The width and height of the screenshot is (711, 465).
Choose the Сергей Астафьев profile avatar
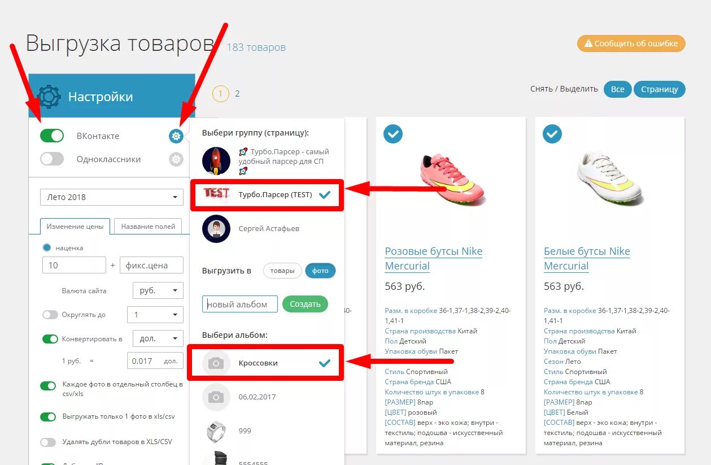click(x=216, y=229)
